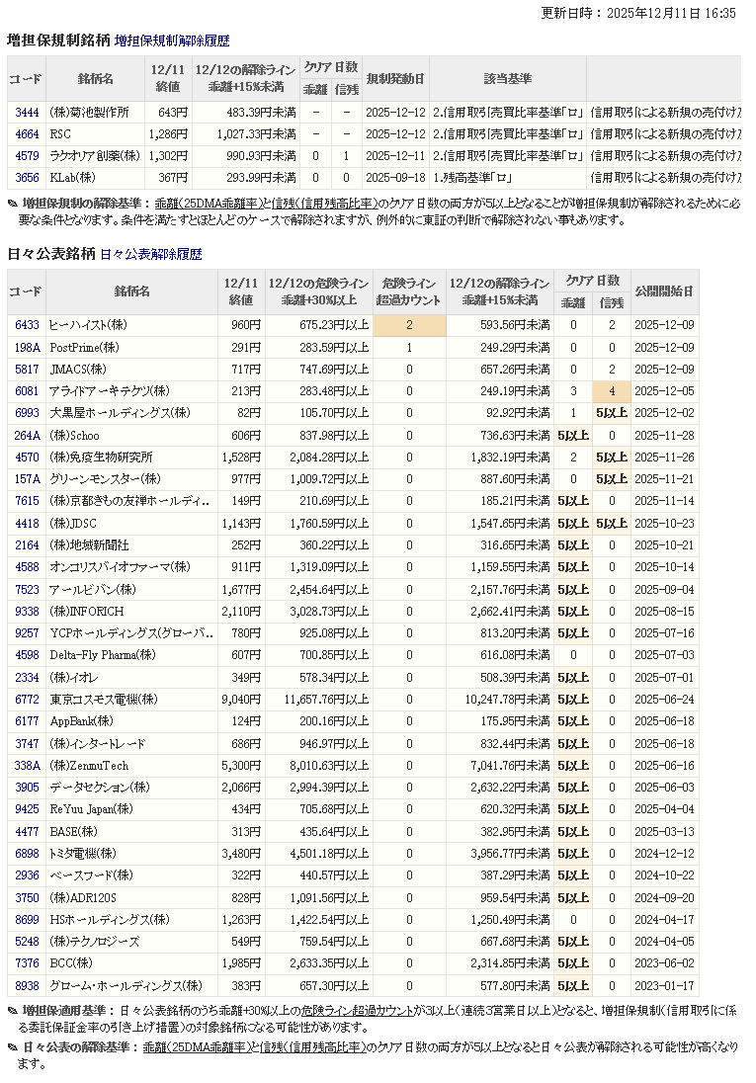Screen dimensions: 756x1083
Task: Open stock code 4664 for RSC
Action: tap(27, 134)
